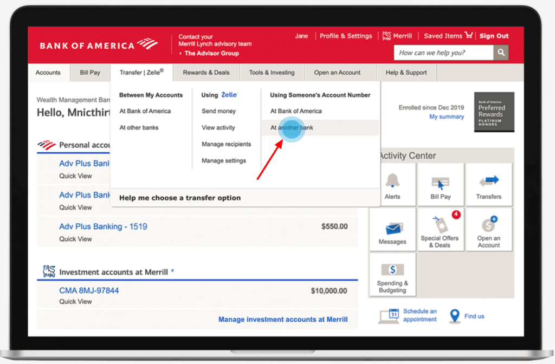Open Profile & Settings
Viewport: 555px width, 364px height.
coord(346,36)
